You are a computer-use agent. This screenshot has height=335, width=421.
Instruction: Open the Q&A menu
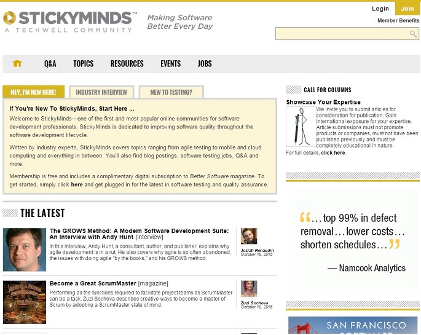tap(50, 64)
